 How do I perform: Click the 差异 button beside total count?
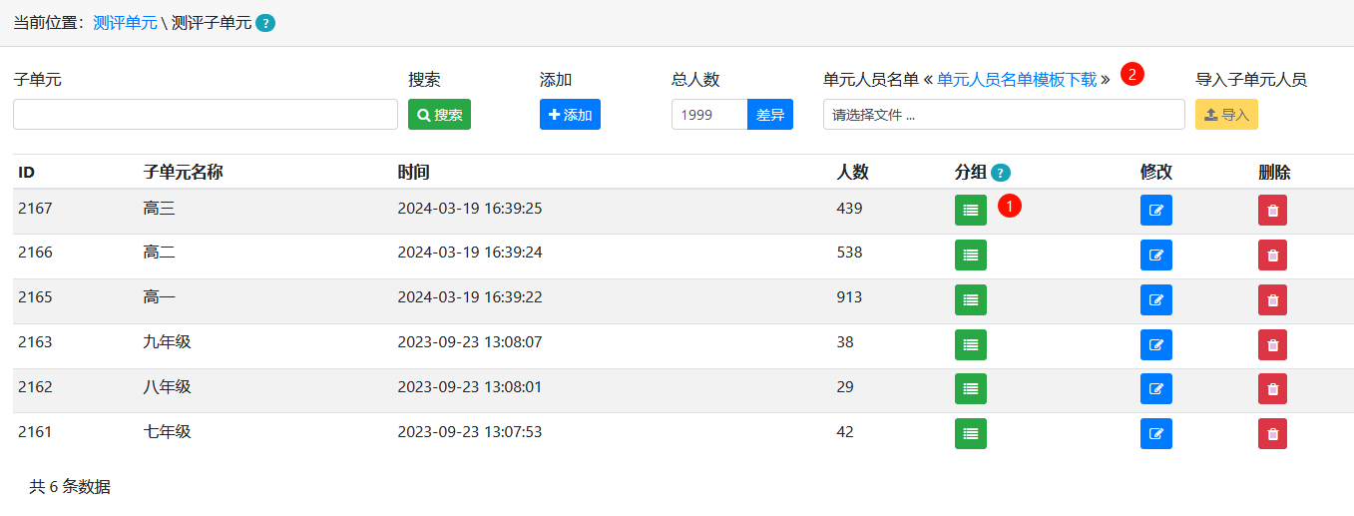(769, 115)
